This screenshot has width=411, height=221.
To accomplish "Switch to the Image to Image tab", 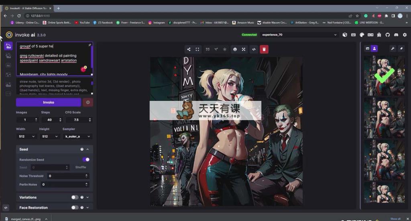I will (x=8, y=55).
